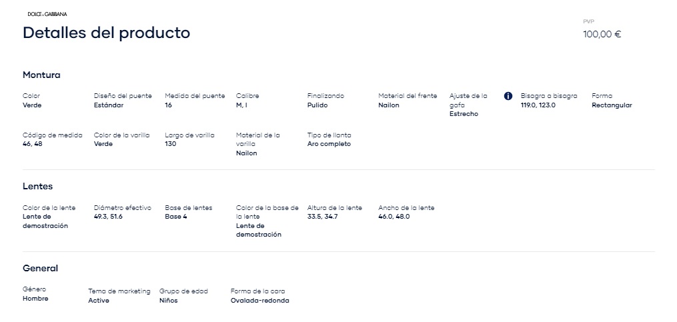
Task: Click the 100,00 € price
Action: (x=602, y=35)
